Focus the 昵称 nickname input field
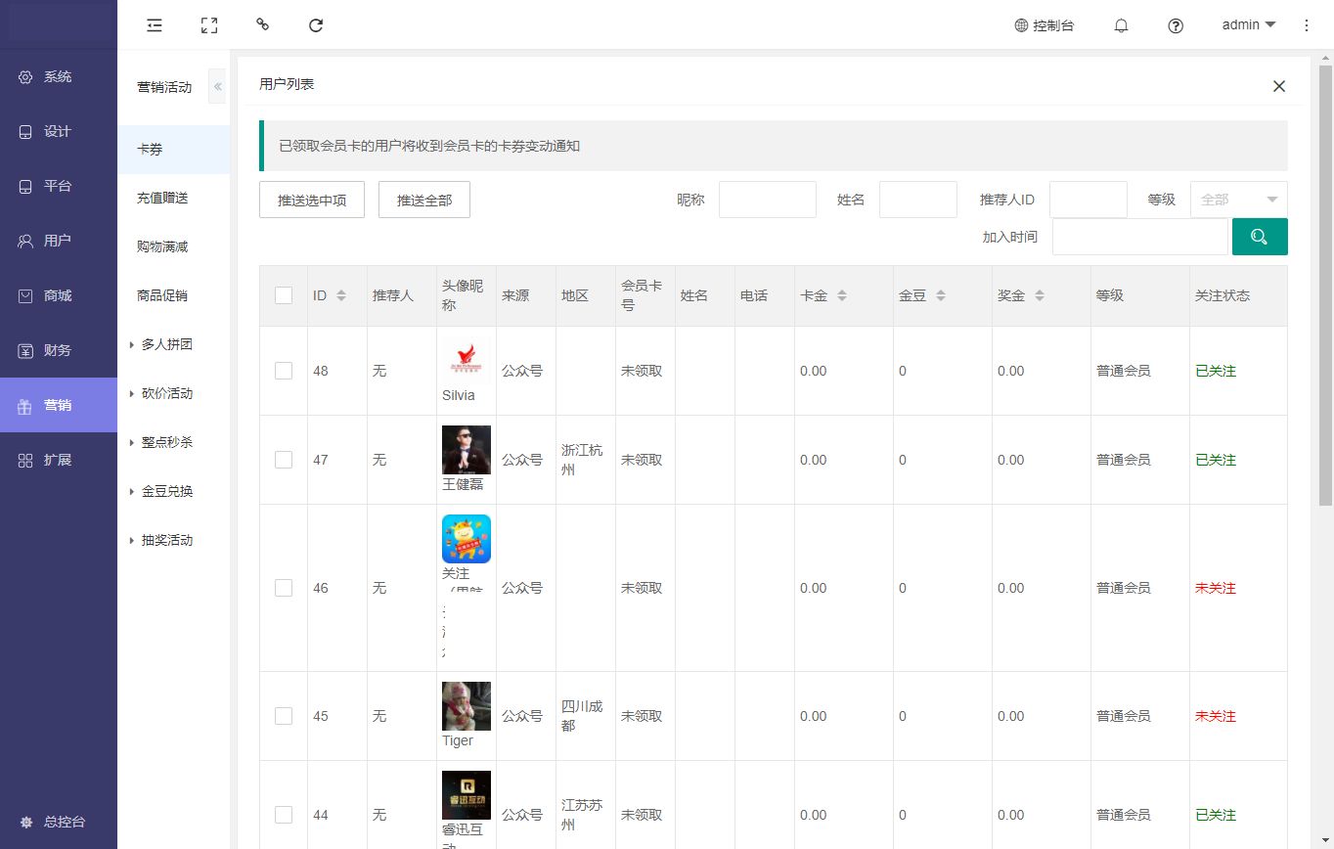 pos(767,200)
